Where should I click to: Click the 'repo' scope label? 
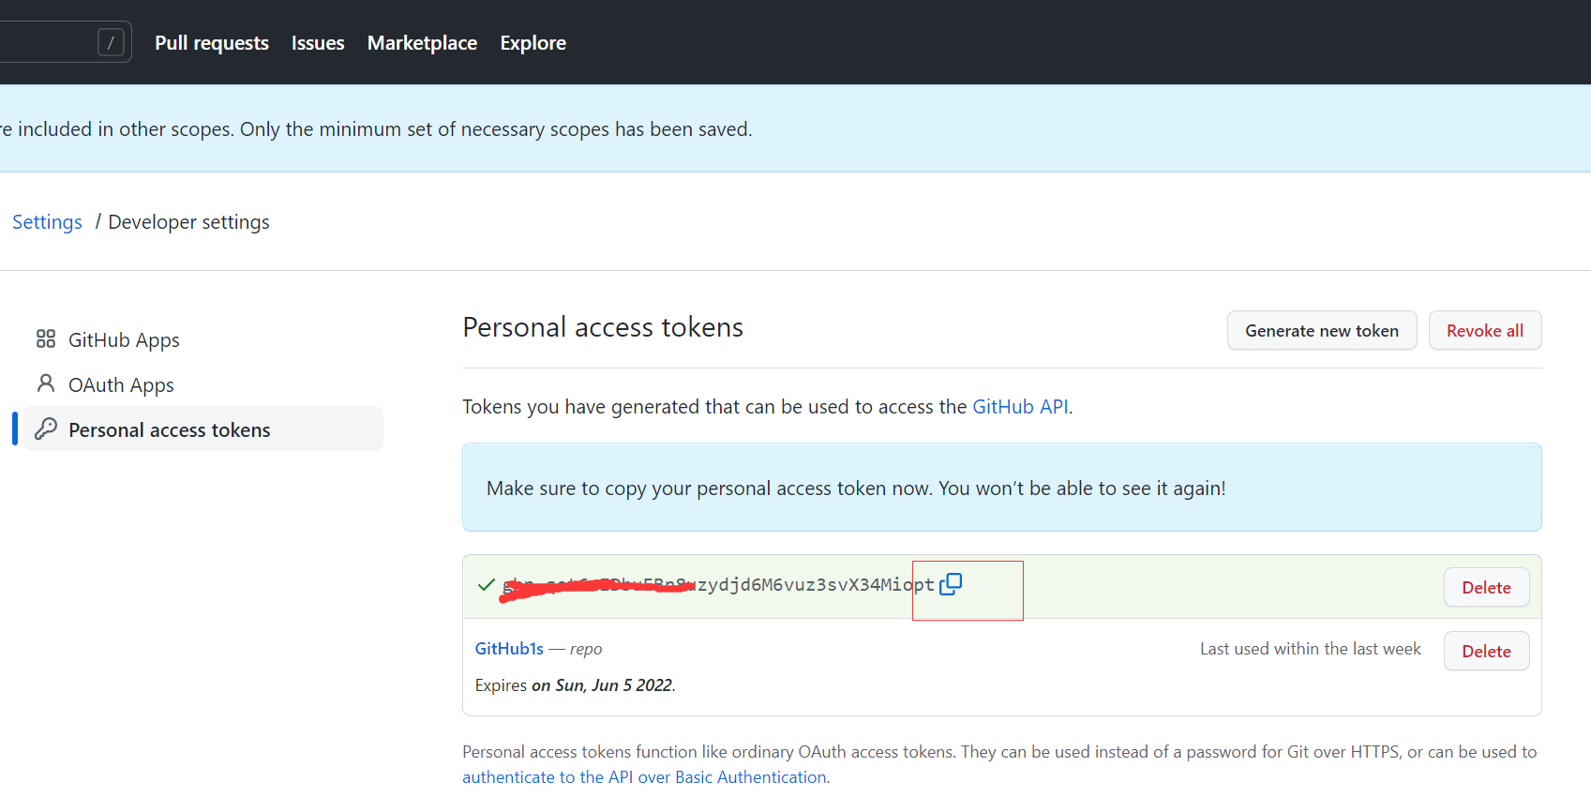point(586,649)
